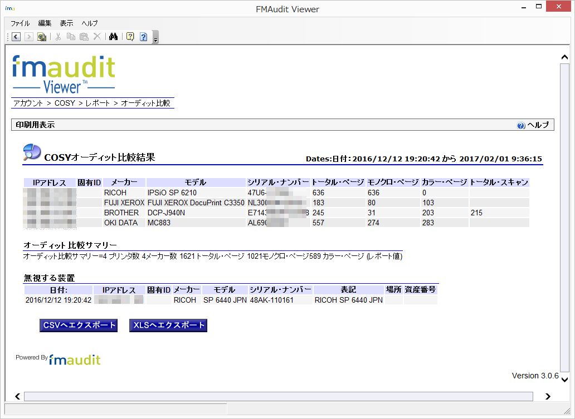The width and height of the screenshot is (575, 419).
Task: Click the scissors Cut icon
Action: click(x=58, y=37)
